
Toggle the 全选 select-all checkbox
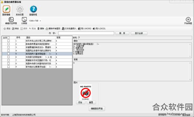click(8, 38)
